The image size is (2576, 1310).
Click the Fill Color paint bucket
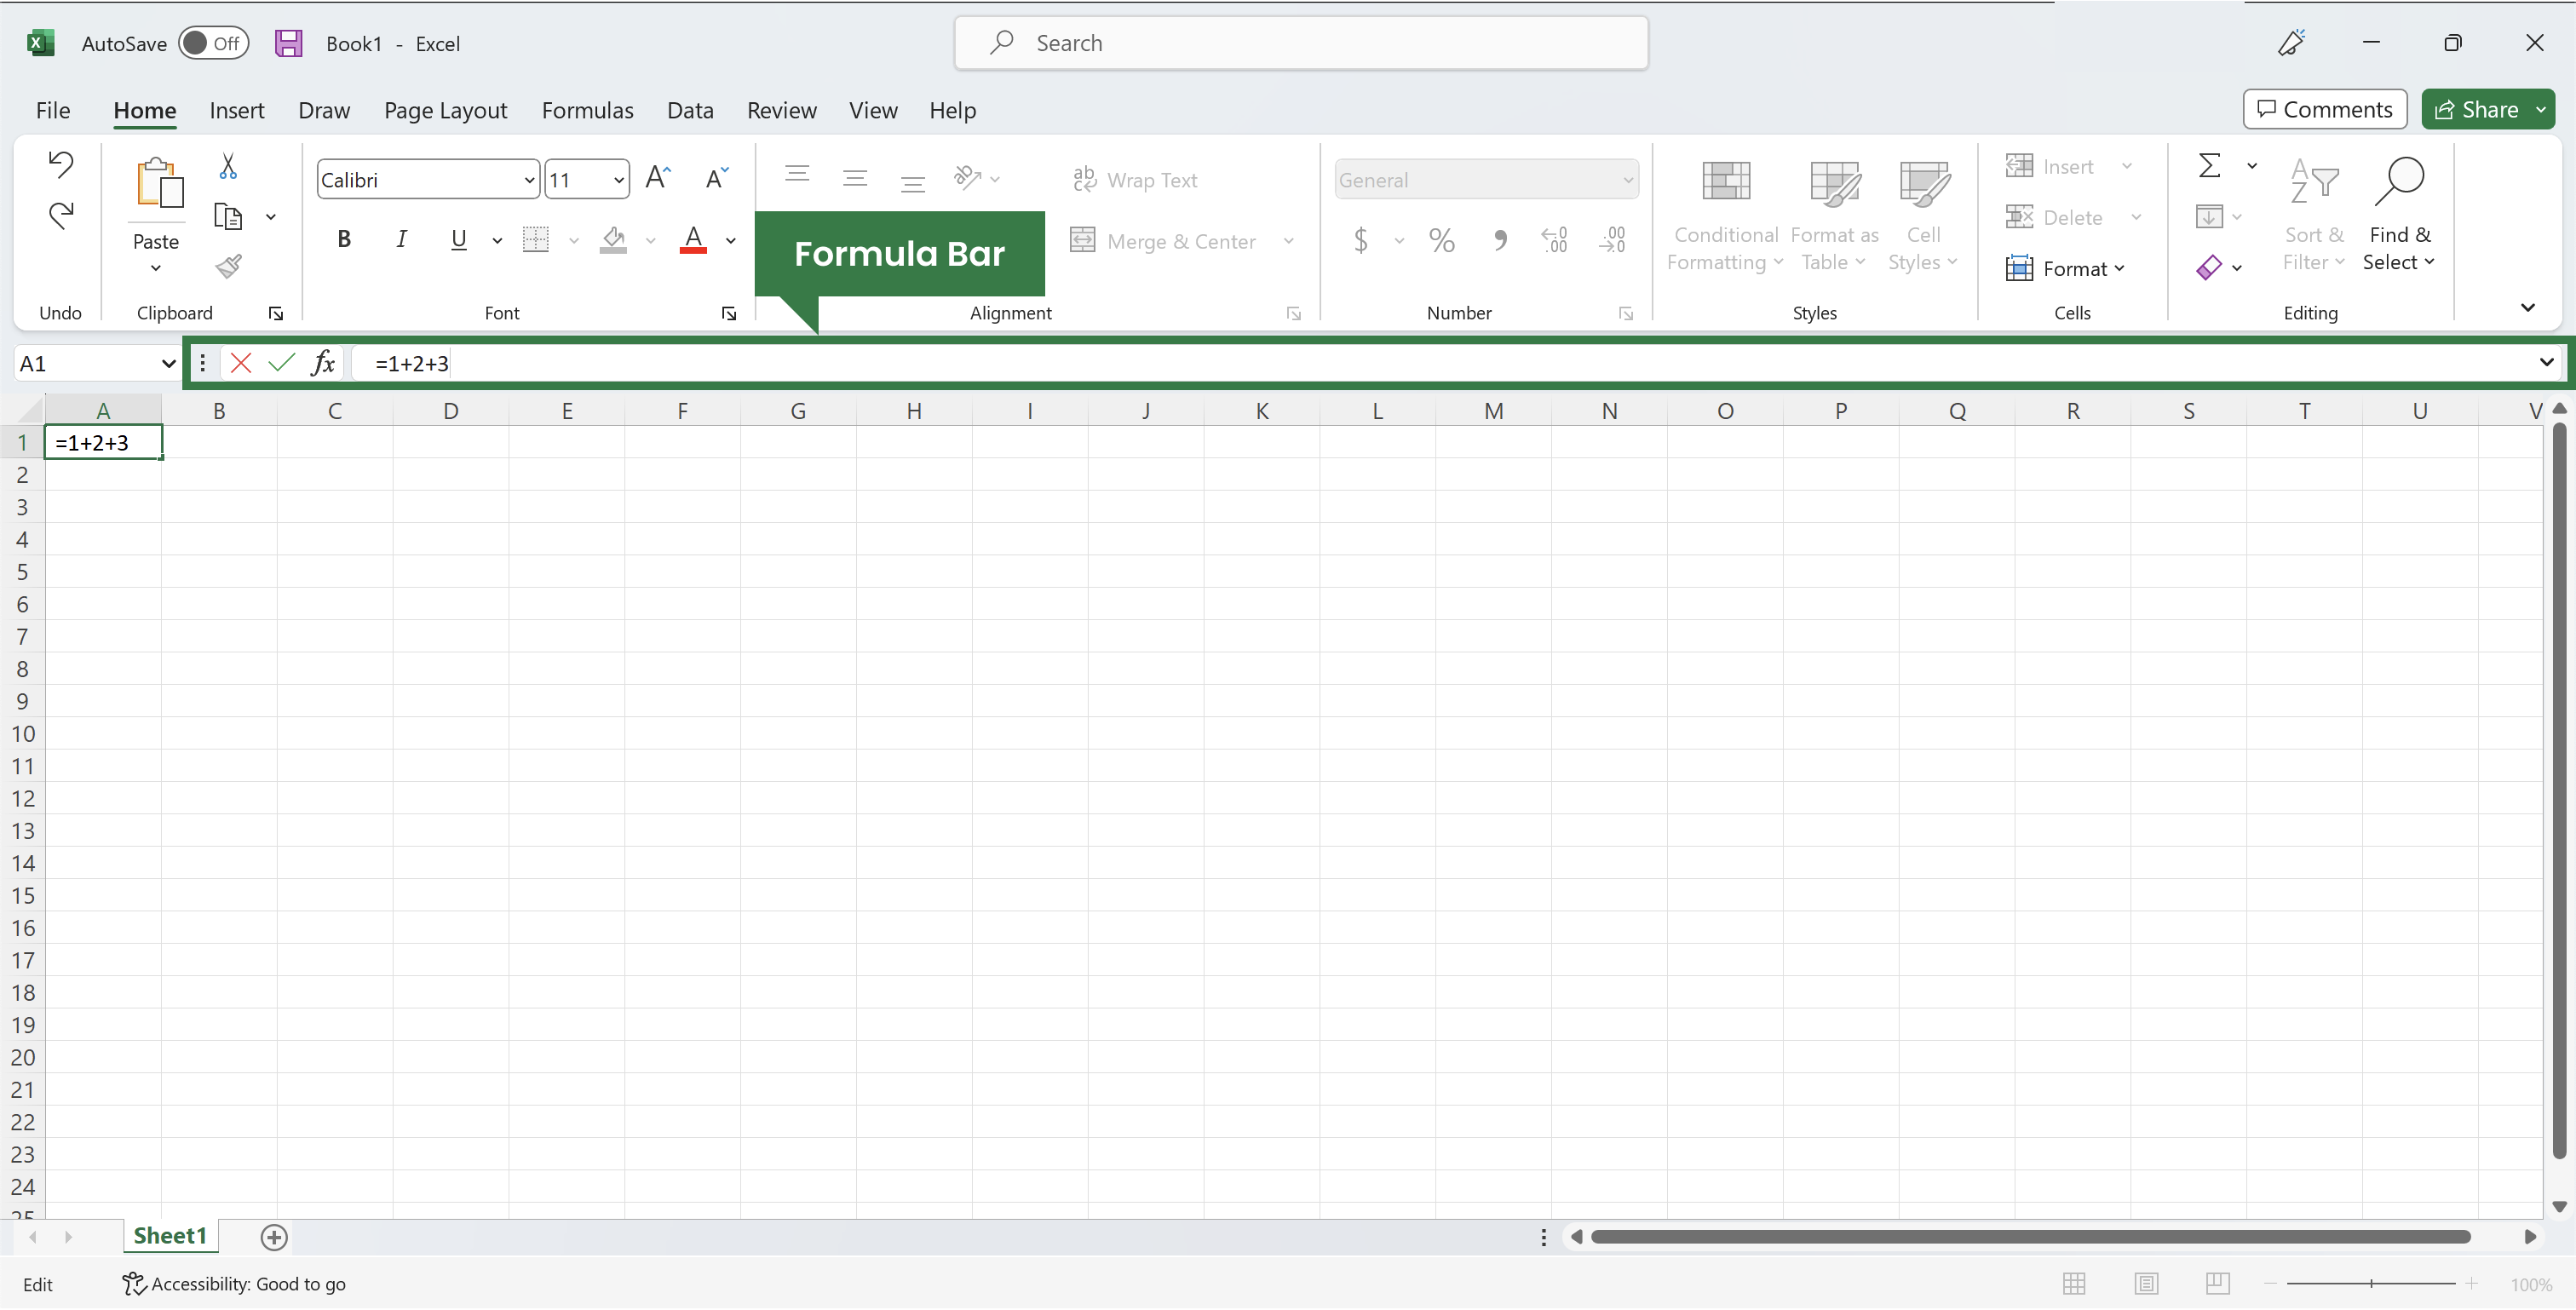(x=613, y=240)
